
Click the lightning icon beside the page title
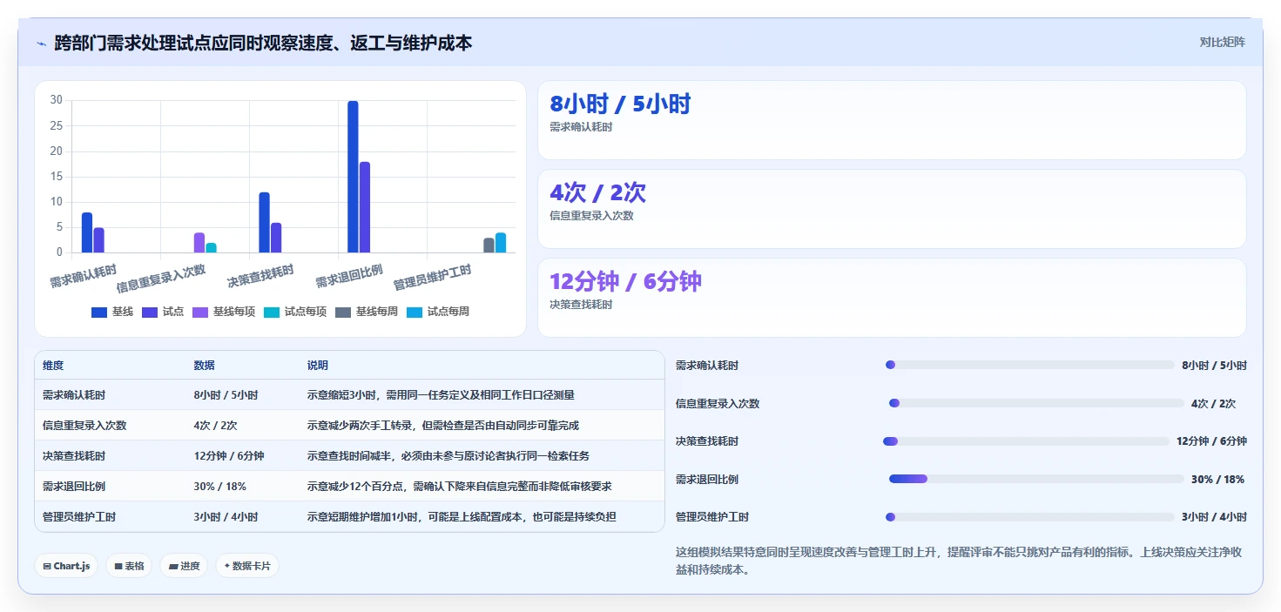pyautogui.click(x=42, y=44)
